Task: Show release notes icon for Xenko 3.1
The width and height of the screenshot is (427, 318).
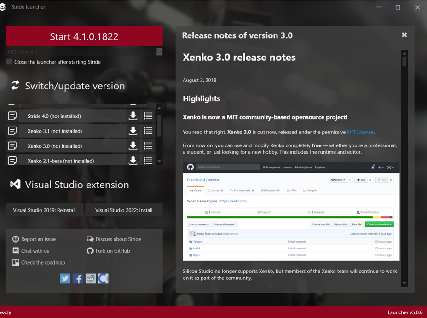Action: tap(148, 131)
